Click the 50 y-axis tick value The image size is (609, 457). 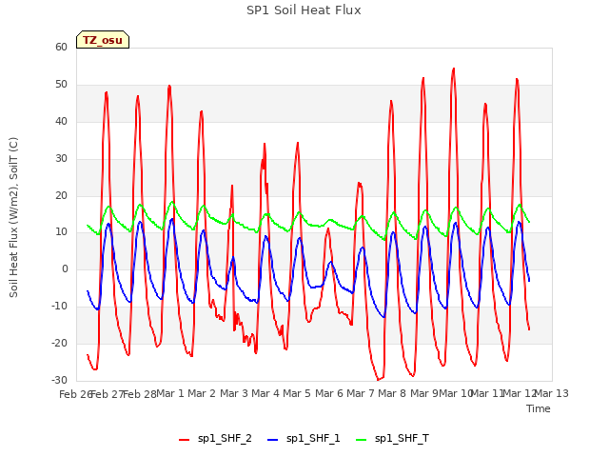pyautogui.click(x=61, y=85)
